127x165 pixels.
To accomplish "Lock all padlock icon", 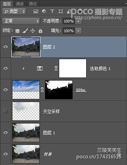I will tap(40, 31).
